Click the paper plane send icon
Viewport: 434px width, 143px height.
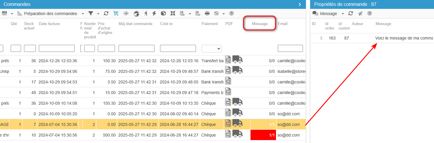click(x=360, y=13)
